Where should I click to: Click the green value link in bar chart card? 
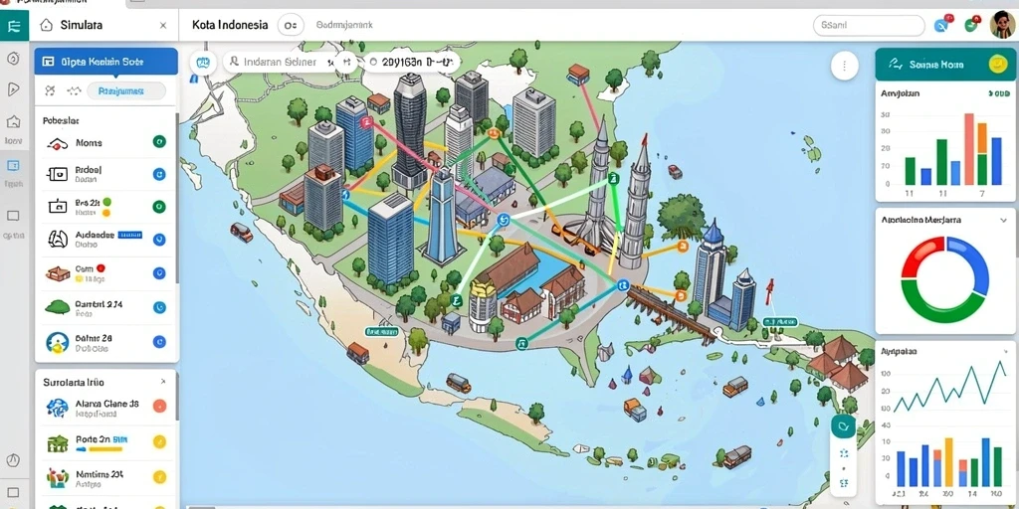[x=999, y=94]
